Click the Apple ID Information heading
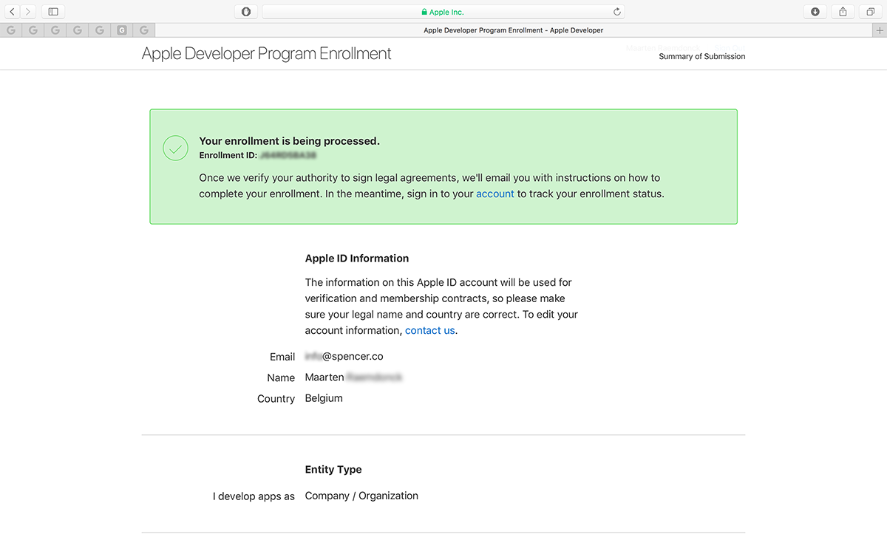Viewport: 887px width, 554px height. (x=357, y=259)
